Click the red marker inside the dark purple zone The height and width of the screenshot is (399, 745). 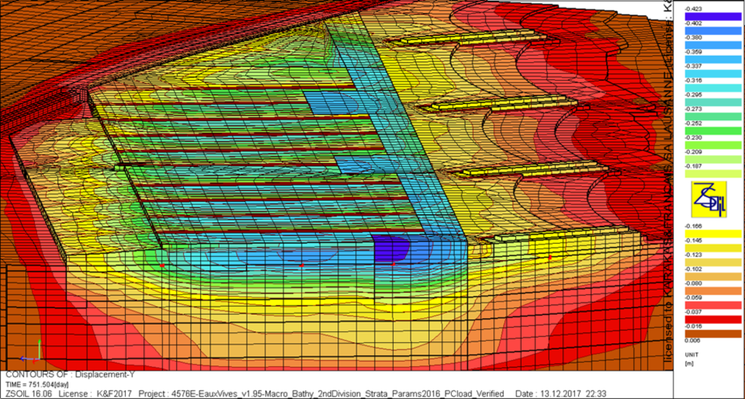pyautogui.click(x=393, y=264)
